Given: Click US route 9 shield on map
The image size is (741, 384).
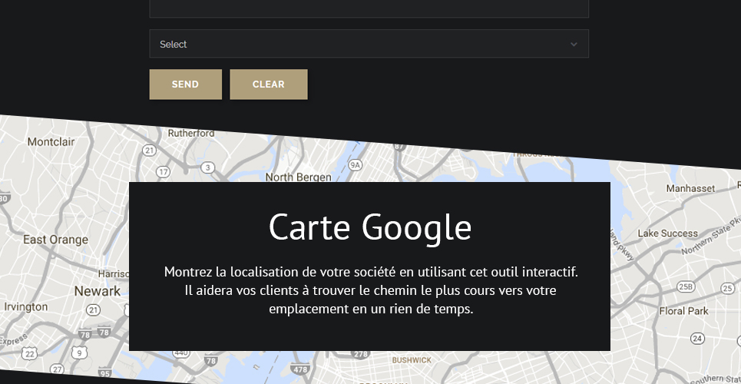Looking at the screenshot, I should pos(79,353).
